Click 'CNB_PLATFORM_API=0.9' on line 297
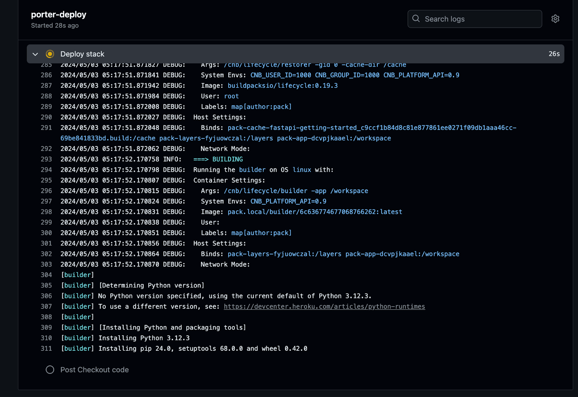578x397 pixels. coord(288,201)
